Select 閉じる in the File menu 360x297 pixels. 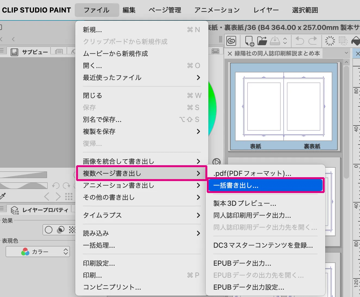click(x=142, y=96)
